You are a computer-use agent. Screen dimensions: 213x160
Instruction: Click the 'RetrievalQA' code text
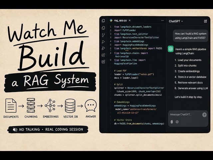click(122, 56)
